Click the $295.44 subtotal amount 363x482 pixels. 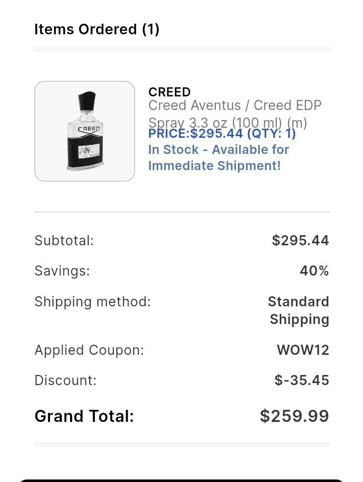[300, 241]
